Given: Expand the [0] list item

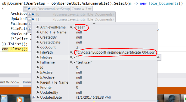Looking at the screenshot, I should [x=29, y=14].
